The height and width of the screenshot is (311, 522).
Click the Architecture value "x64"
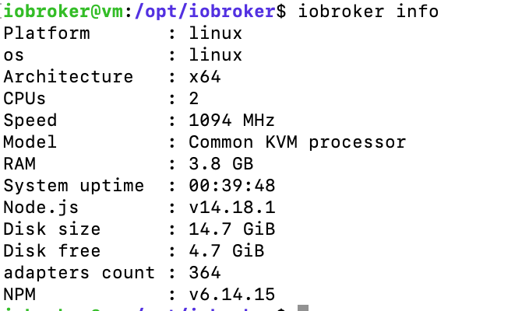(x=205, y=77)
